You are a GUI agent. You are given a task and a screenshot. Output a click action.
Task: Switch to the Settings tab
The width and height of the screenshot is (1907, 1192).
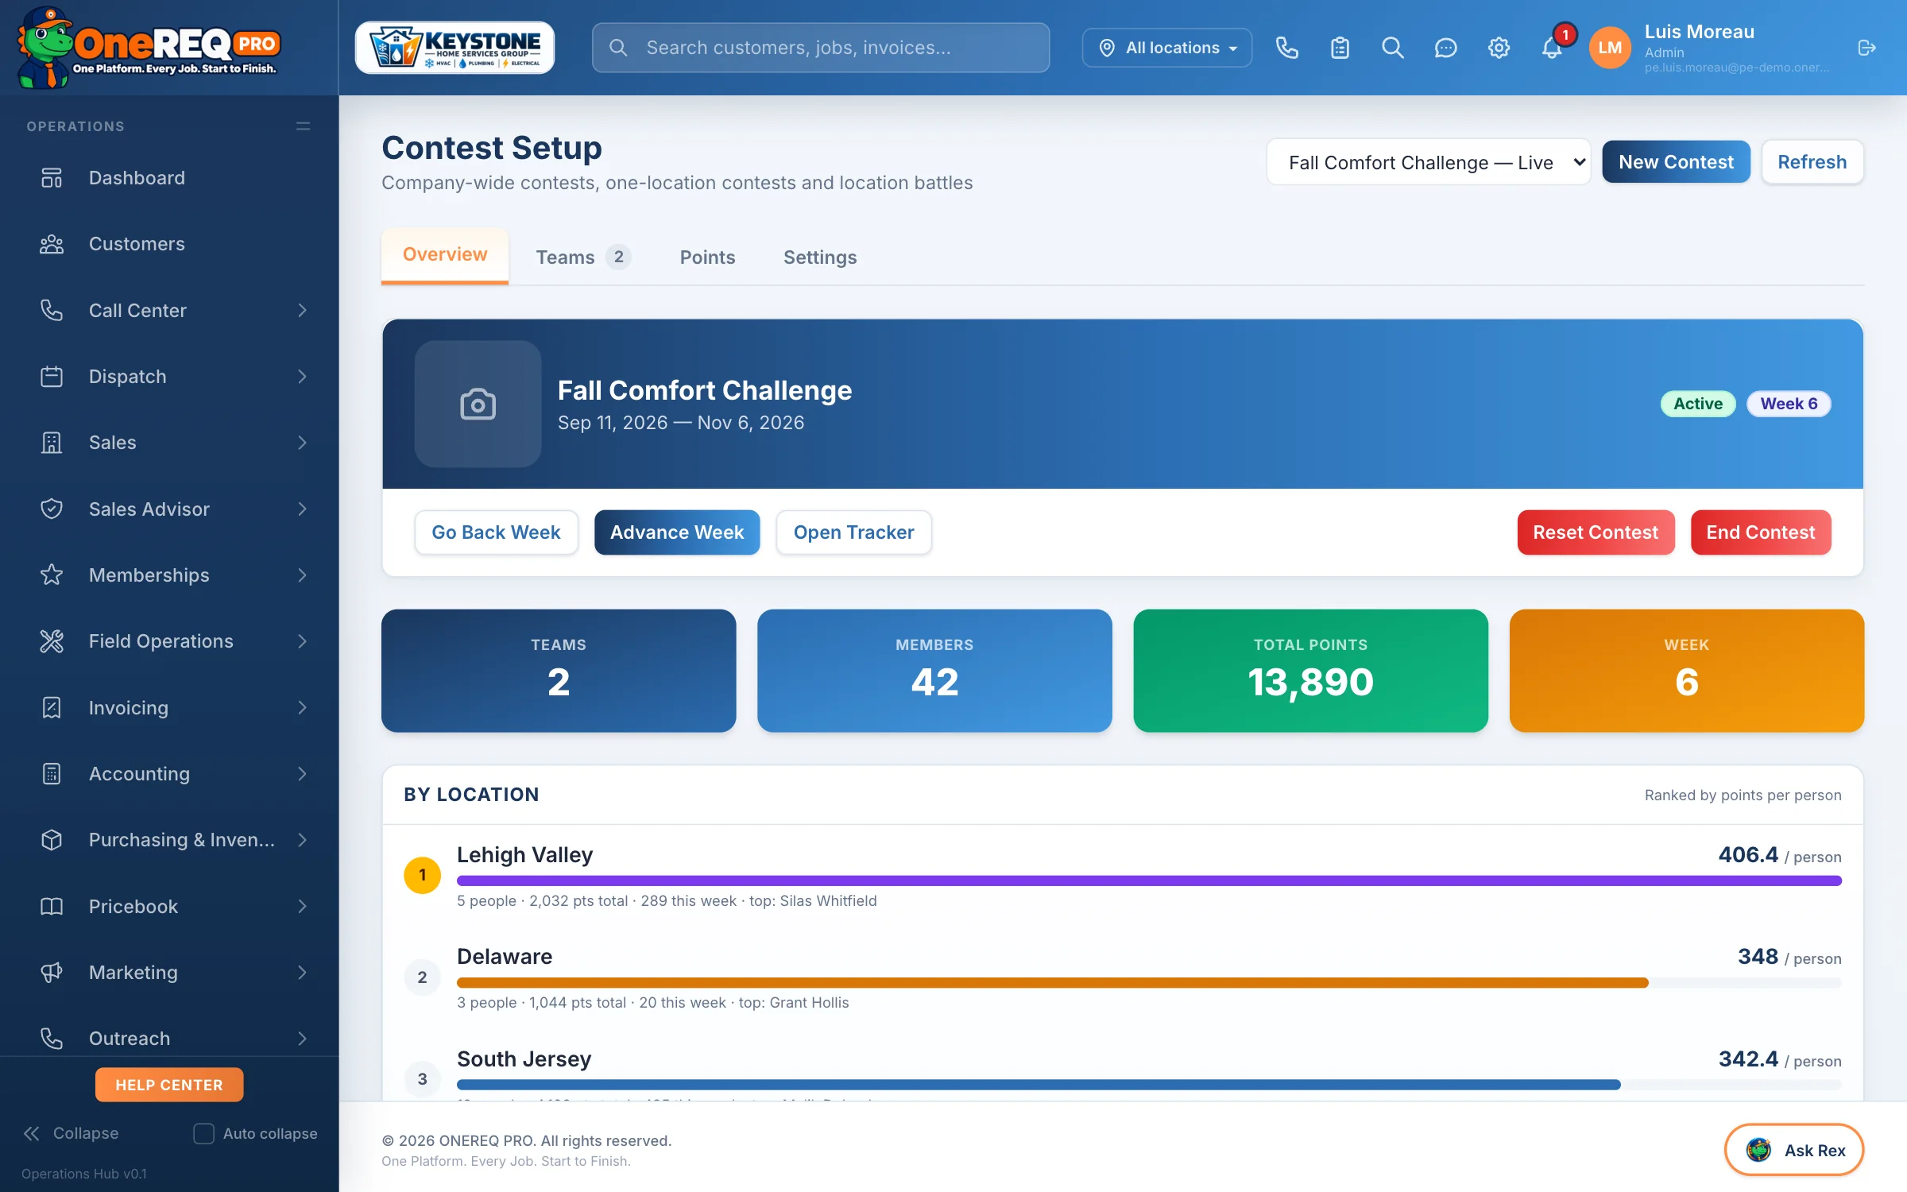tap(820, 257)
